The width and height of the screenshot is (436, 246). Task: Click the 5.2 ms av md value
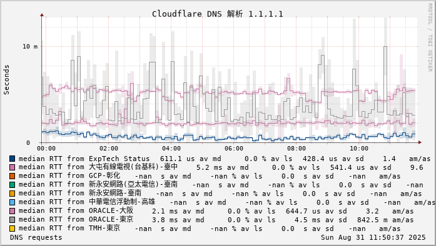223,168
